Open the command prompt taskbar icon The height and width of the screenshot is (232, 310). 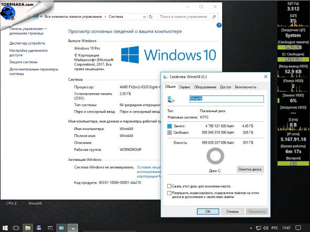50,228
